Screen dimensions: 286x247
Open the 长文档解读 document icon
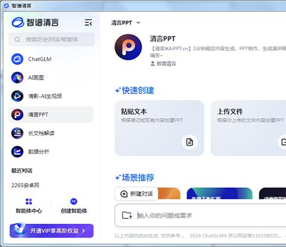click(17, 133)
